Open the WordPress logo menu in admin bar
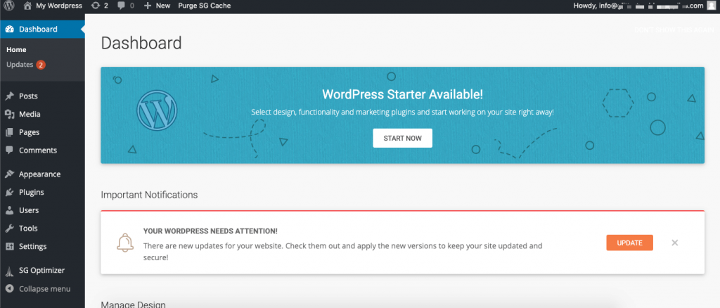720x308 pixels. coord(9,6)
